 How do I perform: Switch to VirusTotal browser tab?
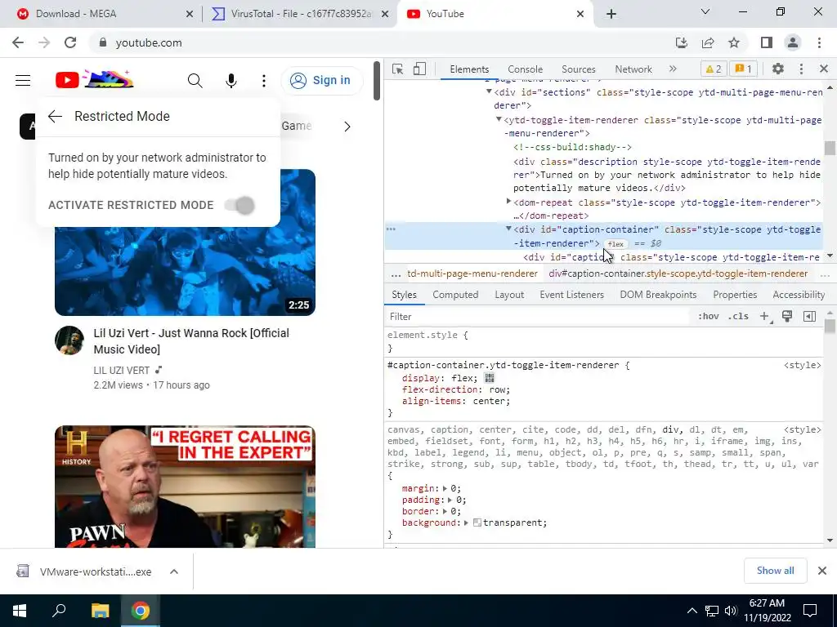[300, 14]
